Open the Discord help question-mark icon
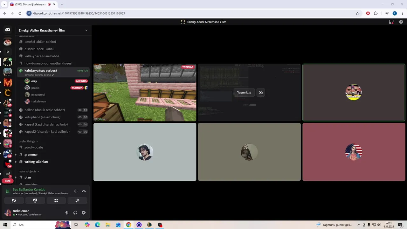407x229 pixels. tap(401, 22)
